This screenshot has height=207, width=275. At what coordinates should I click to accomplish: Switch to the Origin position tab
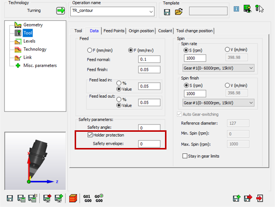(x=141, y=30)
